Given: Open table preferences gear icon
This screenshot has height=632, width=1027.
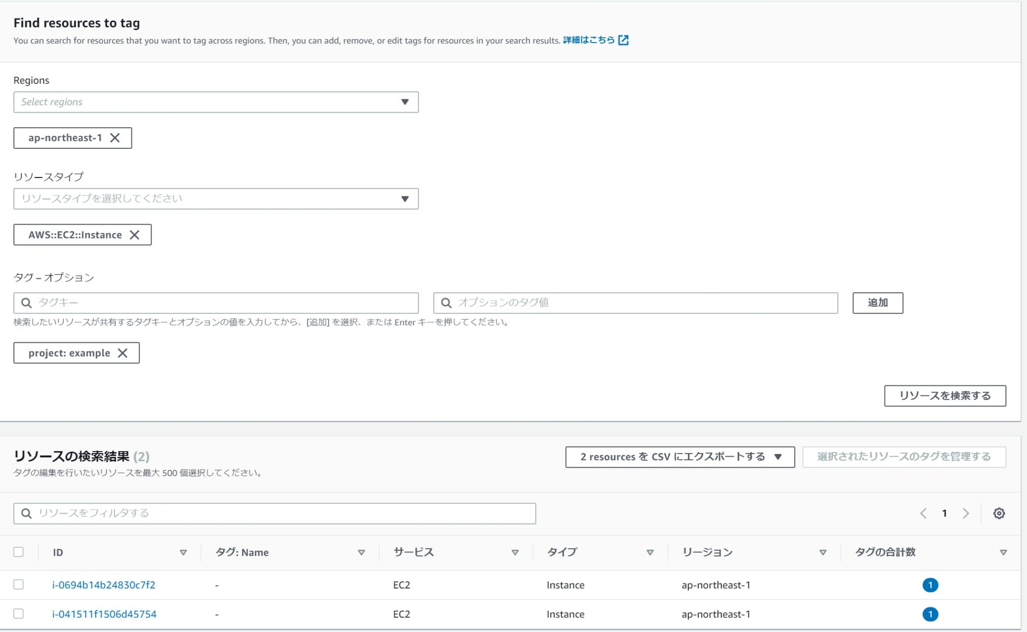Looking at the screenshot, I should (999, 513).
